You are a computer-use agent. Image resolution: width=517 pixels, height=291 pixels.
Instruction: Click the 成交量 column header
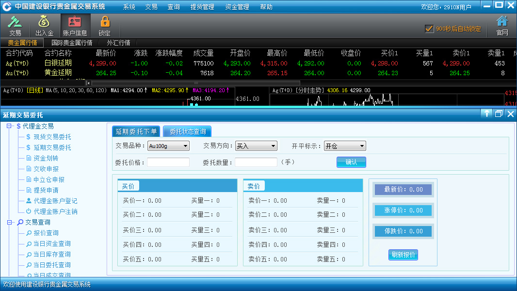coord(203,53)
